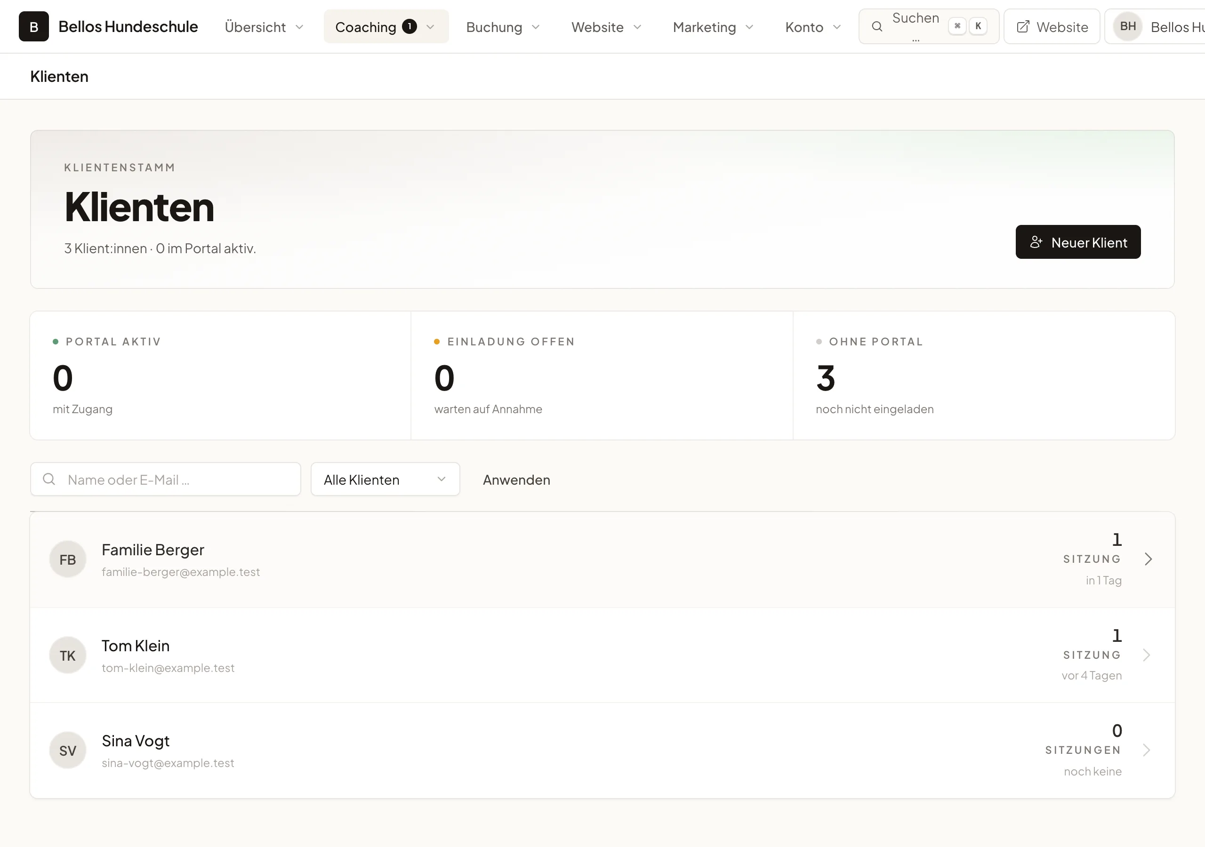Click the Einladung offen stat card
Image resolution: width=1205 pixels, height=847 pixels.
coord(602,375)
